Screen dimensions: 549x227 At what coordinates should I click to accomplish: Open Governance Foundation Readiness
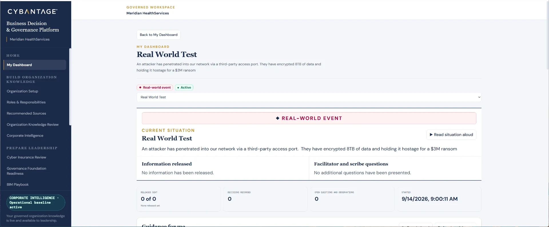(x=26, y=171)
